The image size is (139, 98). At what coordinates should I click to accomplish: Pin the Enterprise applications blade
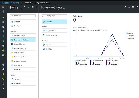(x=125, y=7)
